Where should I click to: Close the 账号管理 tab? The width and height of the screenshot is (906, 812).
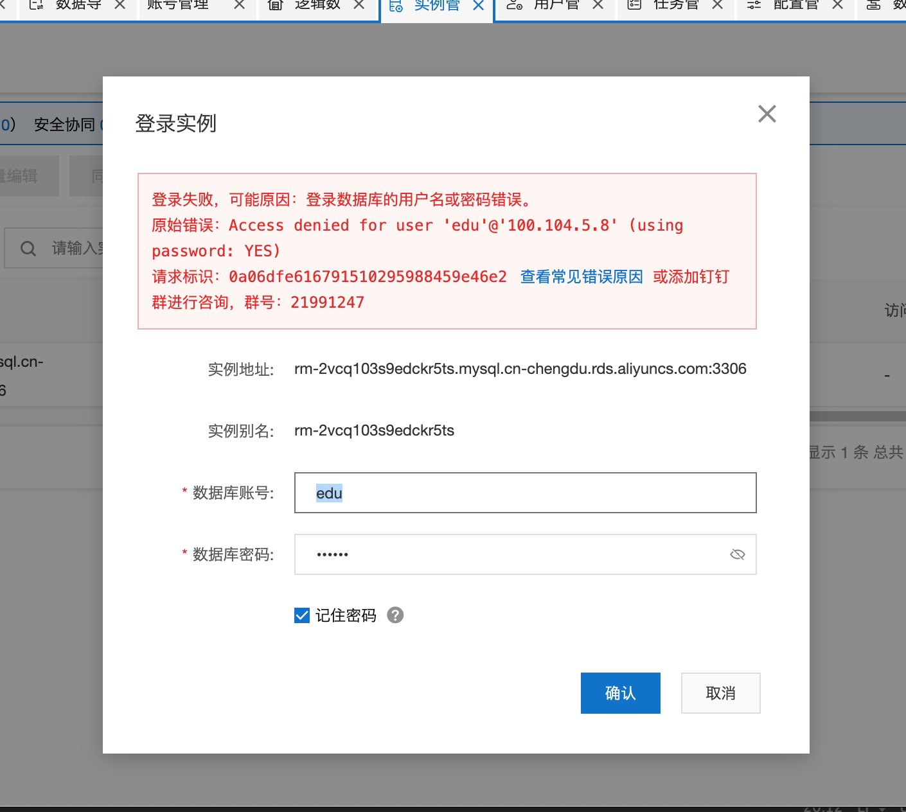pyautogui.click(x=239, y=5)
